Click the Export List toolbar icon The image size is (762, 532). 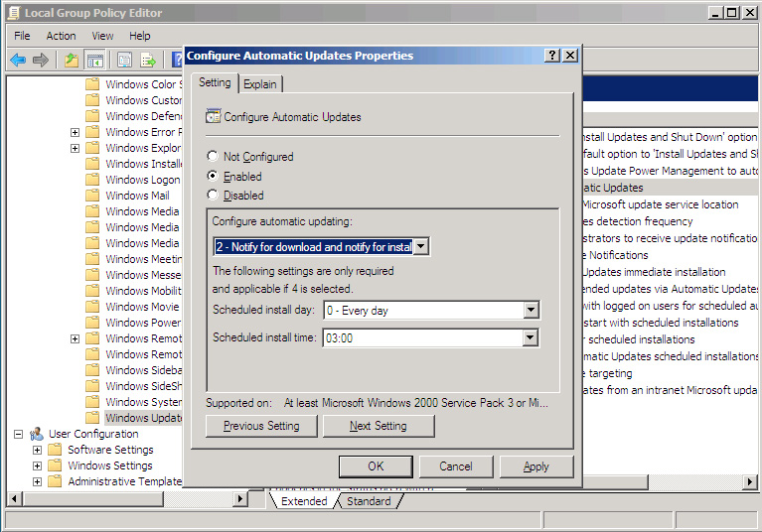click(148, 61)
